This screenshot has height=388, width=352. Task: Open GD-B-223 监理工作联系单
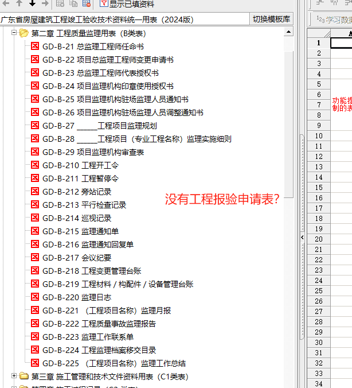88,337
